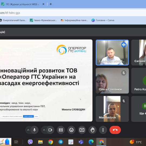Switch to active Chrome profile window in taskbar

coord(101,142)
